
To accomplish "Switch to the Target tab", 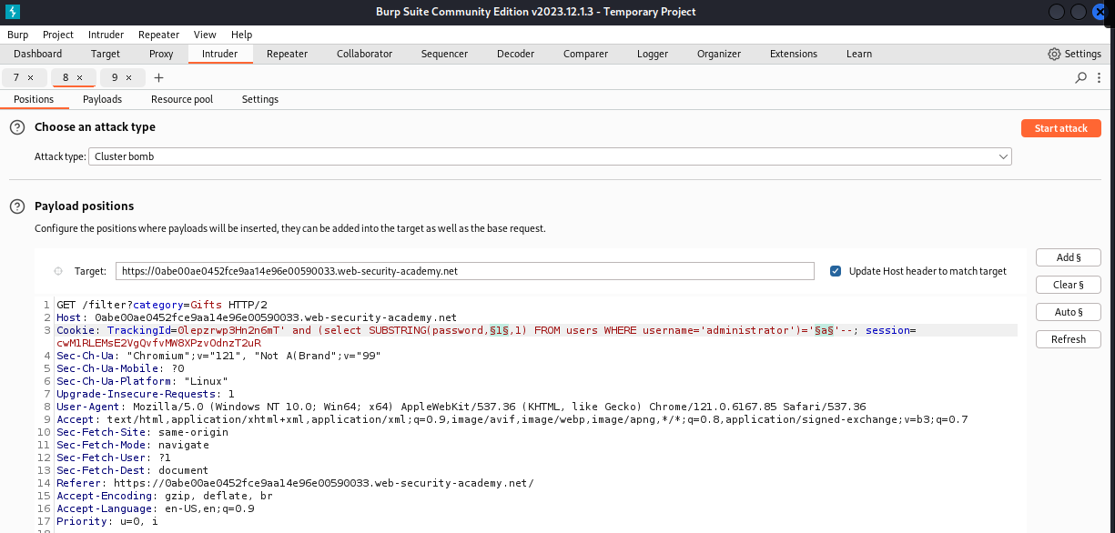I will 106,54.
